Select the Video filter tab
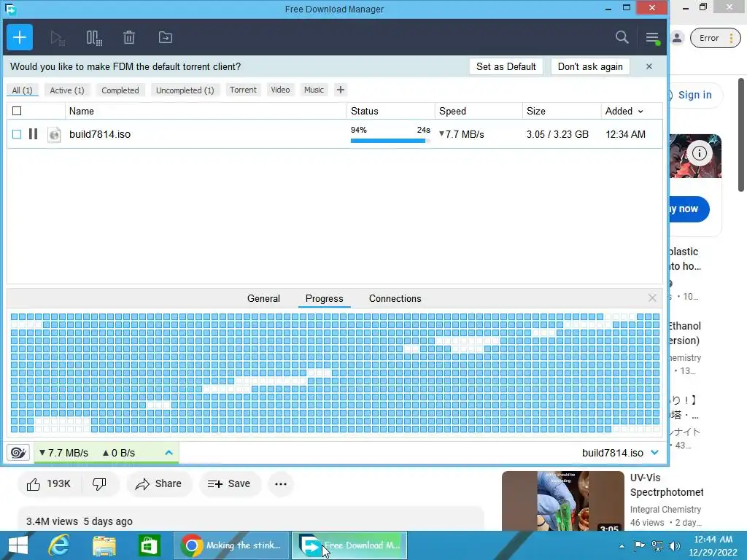Viewport: 747px width, 560px height. [280, 90]
